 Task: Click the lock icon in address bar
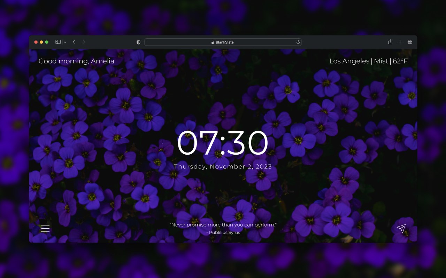pyautogui.click(x=213, y=42)
